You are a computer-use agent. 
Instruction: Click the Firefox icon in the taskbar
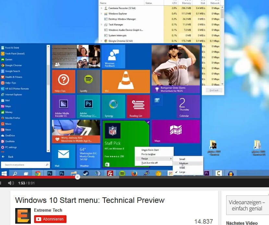(134, 174)
